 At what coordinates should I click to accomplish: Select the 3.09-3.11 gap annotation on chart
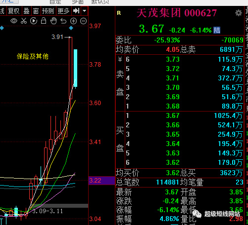(x=48, y=211)
